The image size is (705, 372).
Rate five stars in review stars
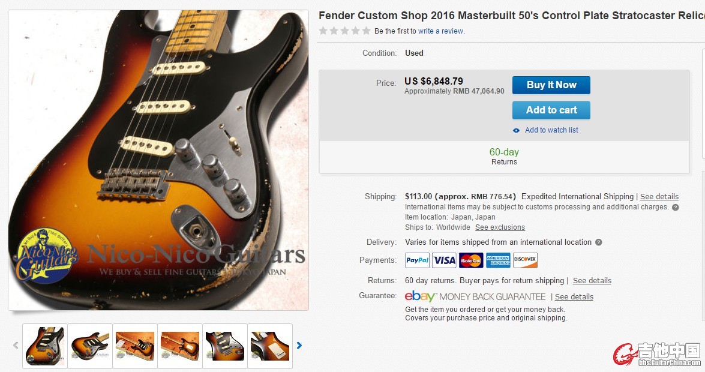pos(366,31)
